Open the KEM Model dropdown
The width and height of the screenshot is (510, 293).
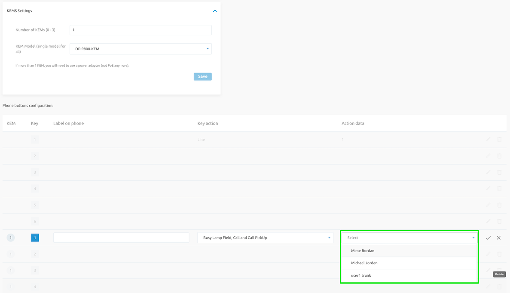click(140, 49)
